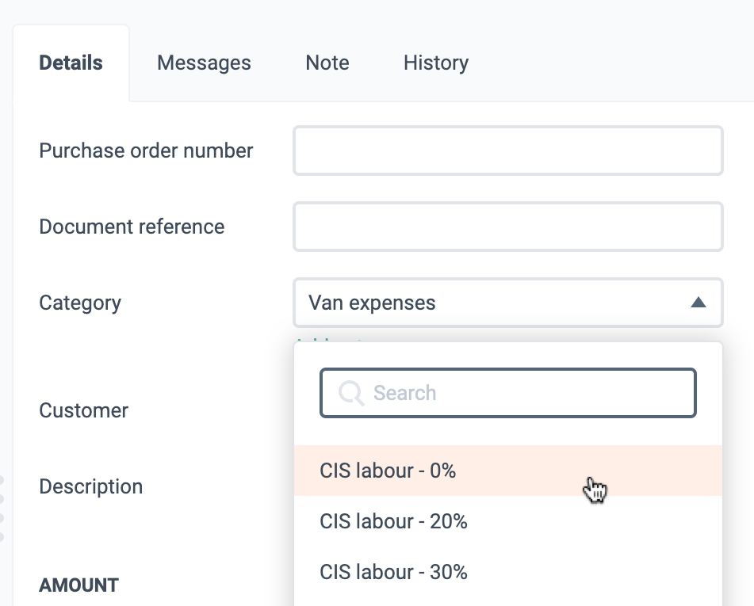Viewport: 754px width, 606px height.
Task: Focus the Purchase order number field
Action: click(507, 151)
